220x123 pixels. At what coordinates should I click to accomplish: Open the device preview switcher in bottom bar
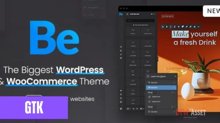[129, 109]
